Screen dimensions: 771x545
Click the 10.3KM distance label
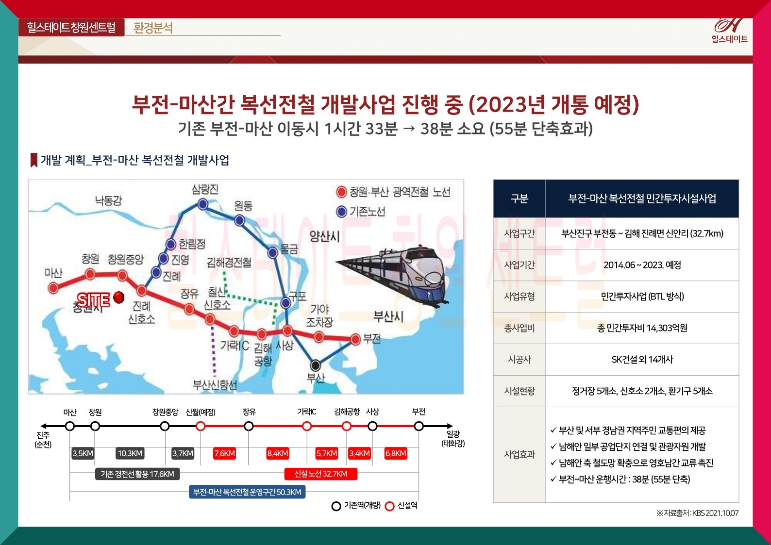pyautogui.click(x=130, y=453)
